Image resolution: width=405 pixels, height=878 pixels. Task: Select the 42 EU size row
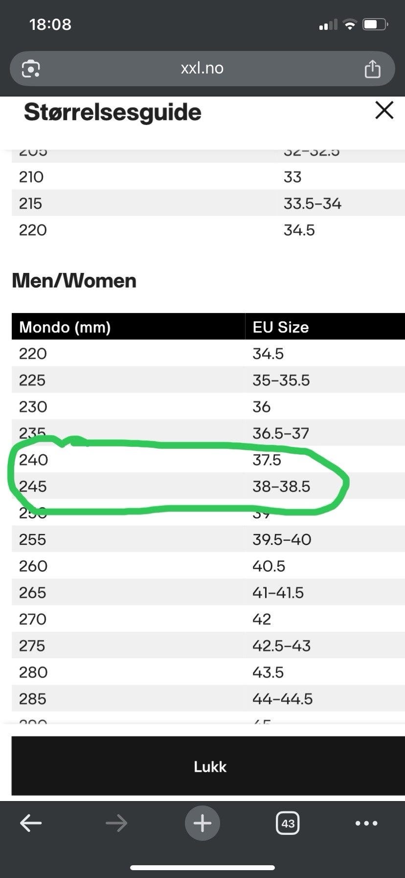pos(262,619)
